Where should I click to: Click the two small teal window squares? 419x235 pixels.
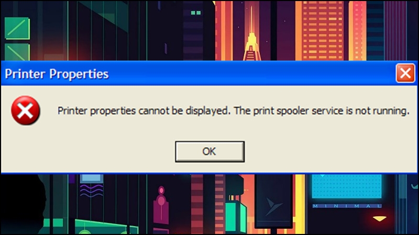[196, 13]
